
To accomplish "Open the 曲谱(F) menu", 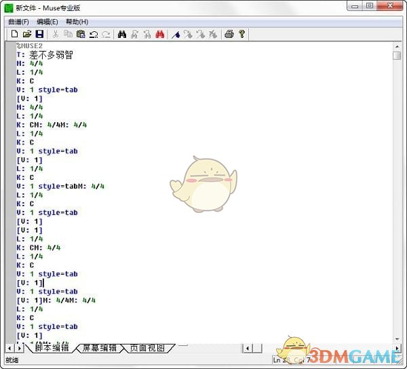I will coord(18,22).
